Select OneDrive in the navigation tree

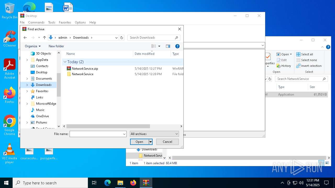(42, 116)
